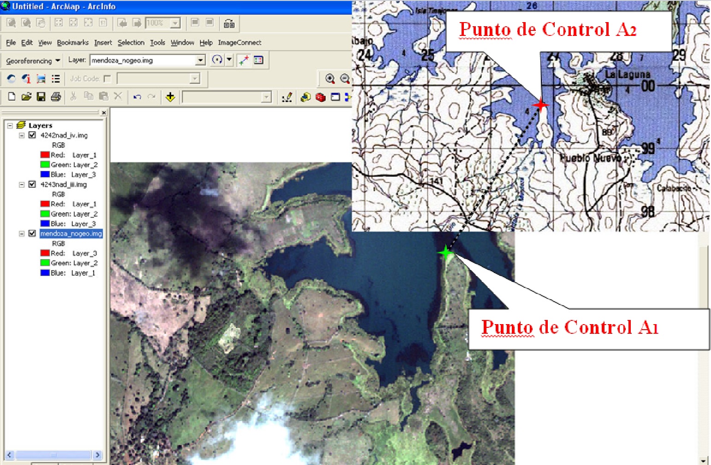Viewport: 711px width, 465px height.
Task: Collapse the 4243nad_iii.img layer entry
Action: tap(21, 185)
